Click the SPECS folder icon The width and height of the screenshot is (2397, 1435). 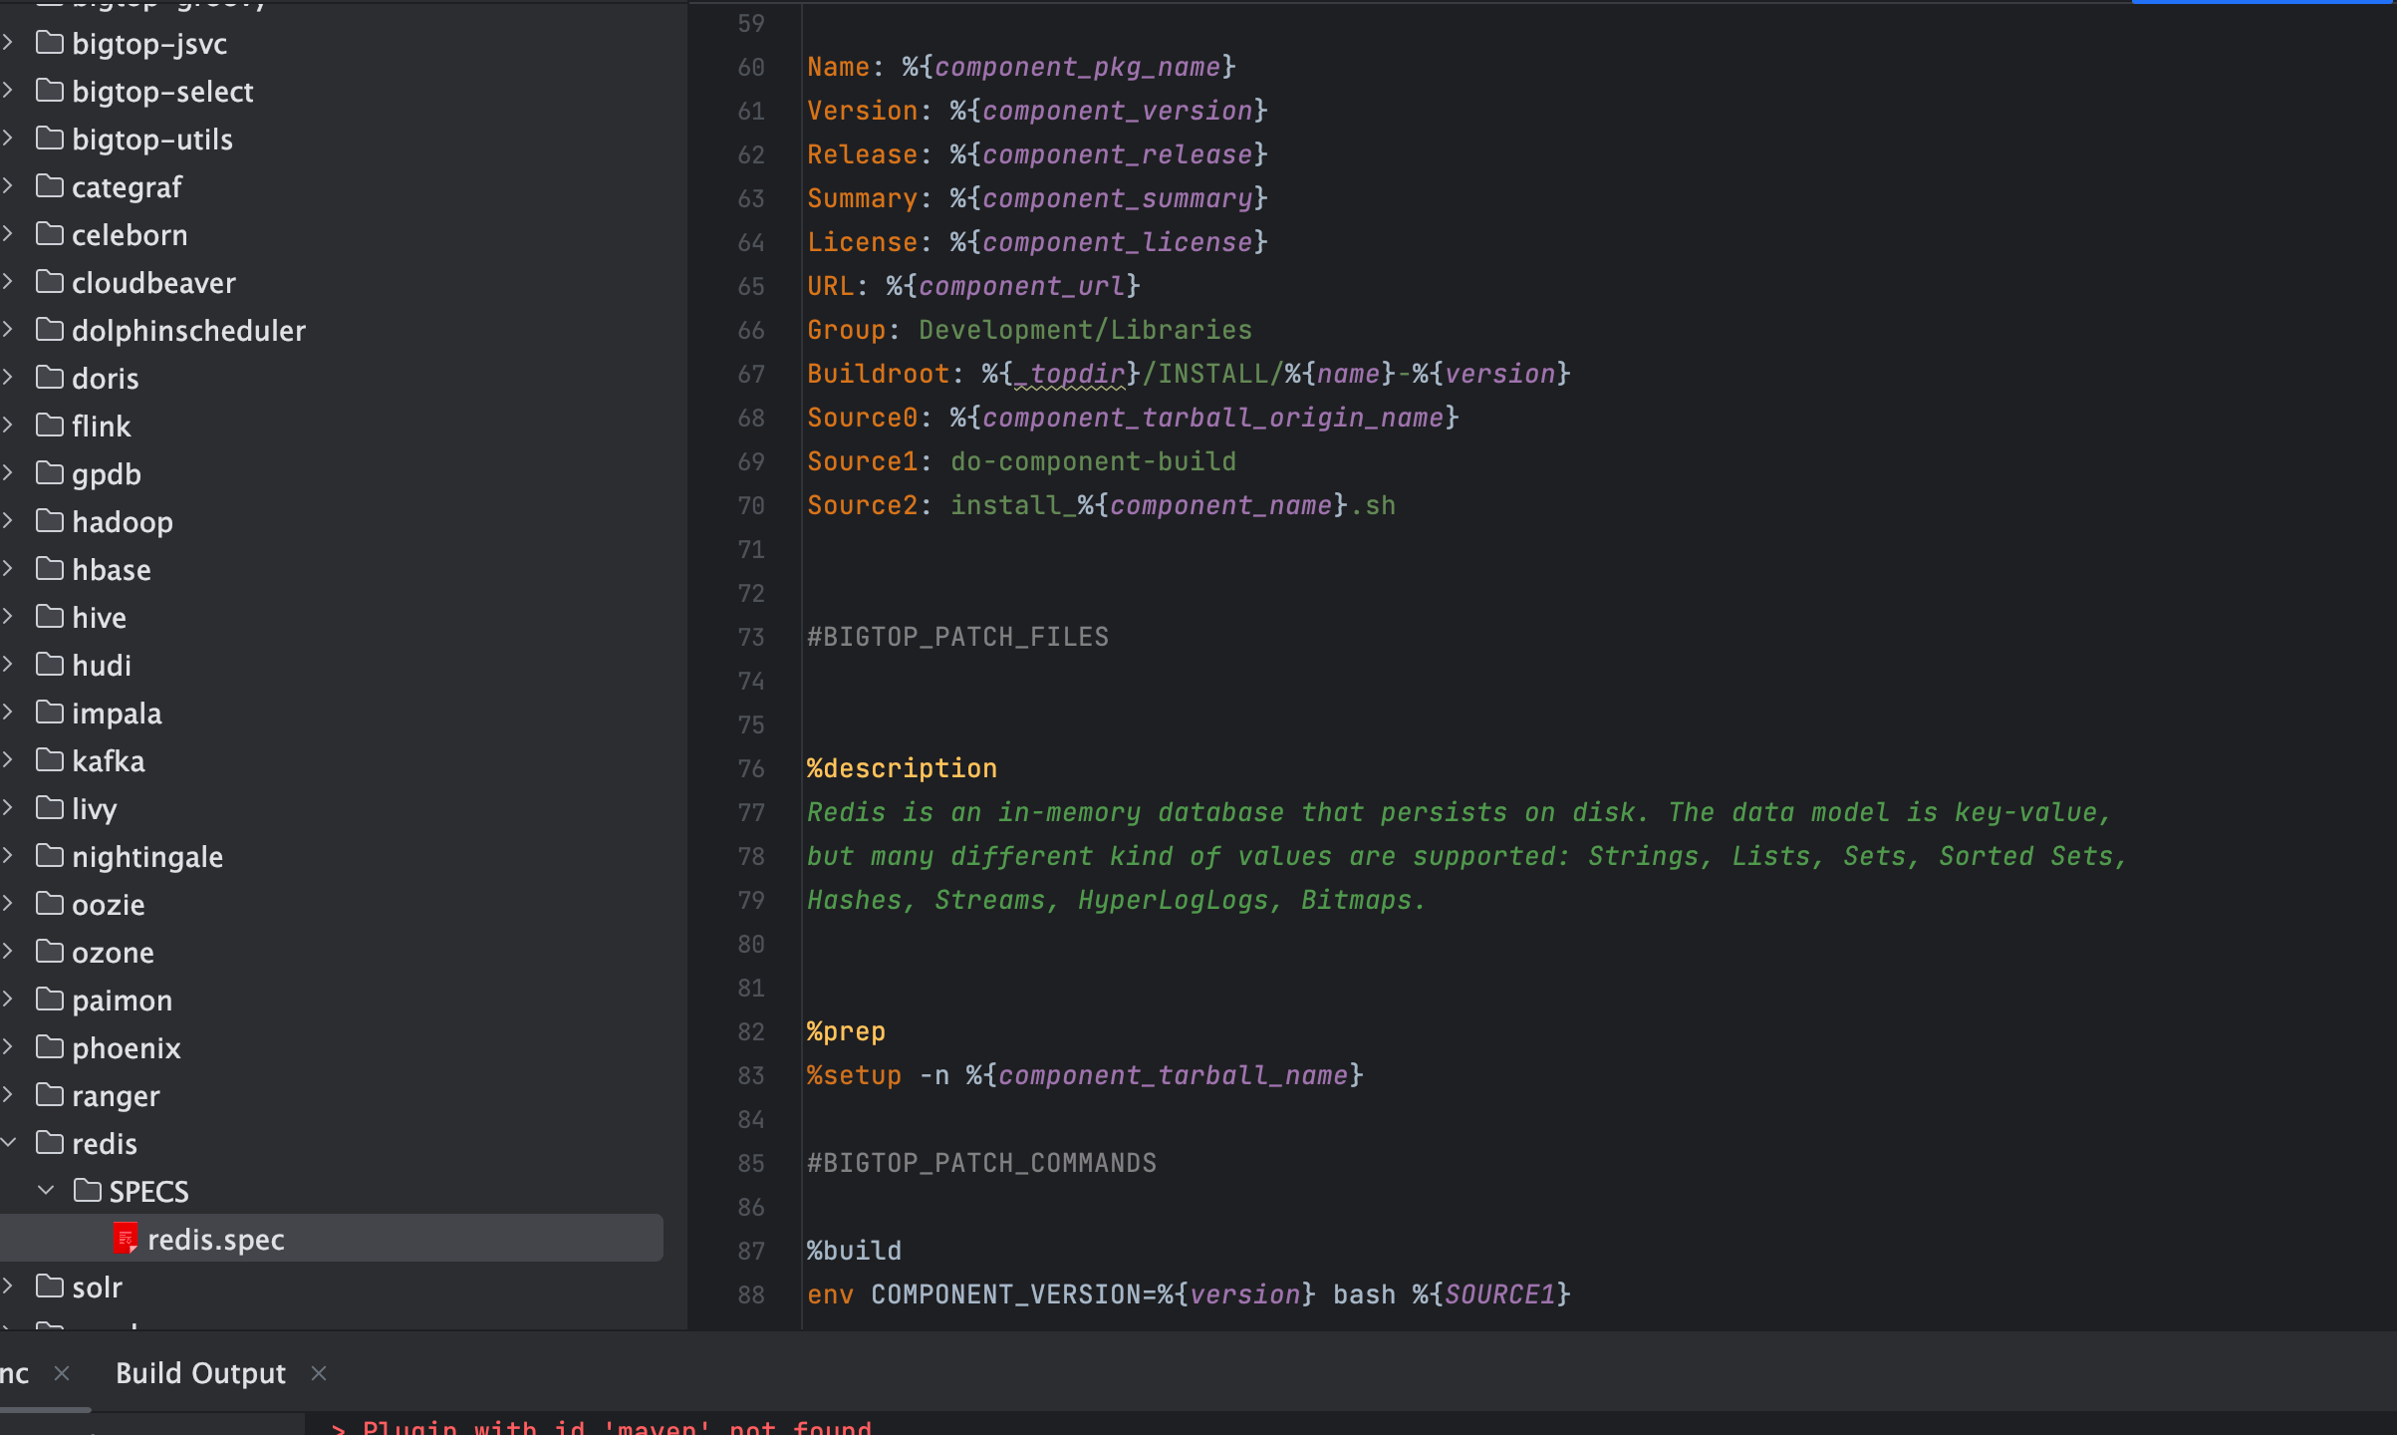click(x=87, y=1191)
